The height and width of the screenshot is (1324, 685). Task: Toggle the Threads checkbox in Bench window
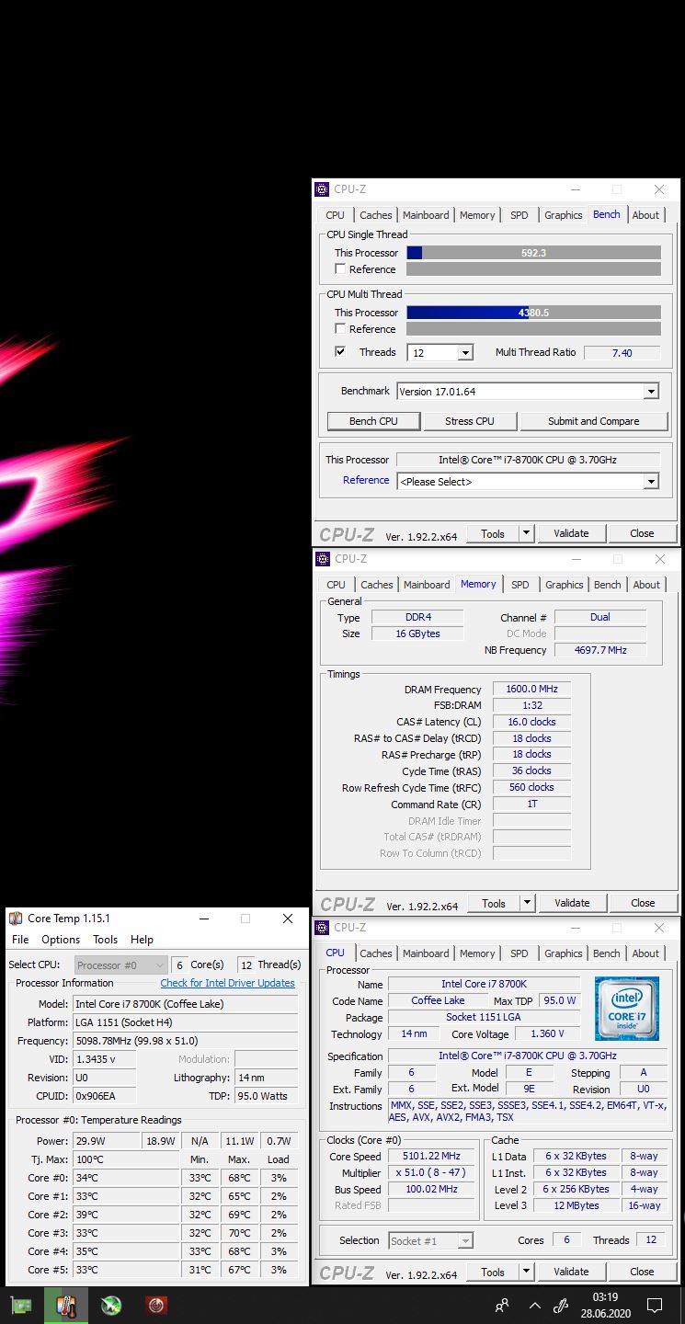tap(340, 352)
